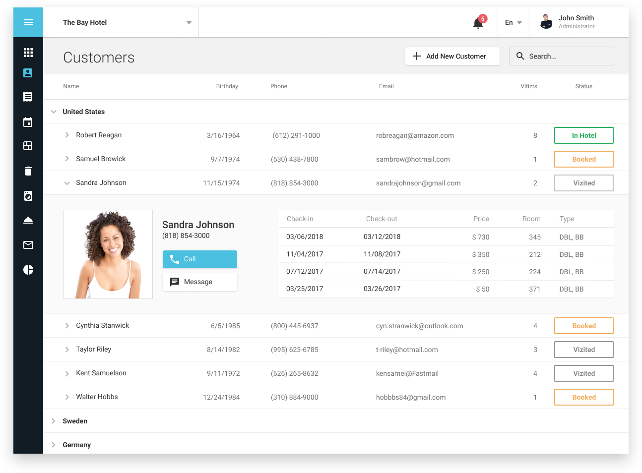Viewport: 642px width, 473px height.
Task: Open The Bay Hotel dropdown
Action: (127, 22)
